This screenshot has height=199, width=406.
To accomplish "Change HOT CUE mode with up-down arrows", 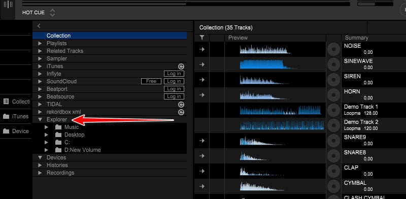I will (53, 12).
